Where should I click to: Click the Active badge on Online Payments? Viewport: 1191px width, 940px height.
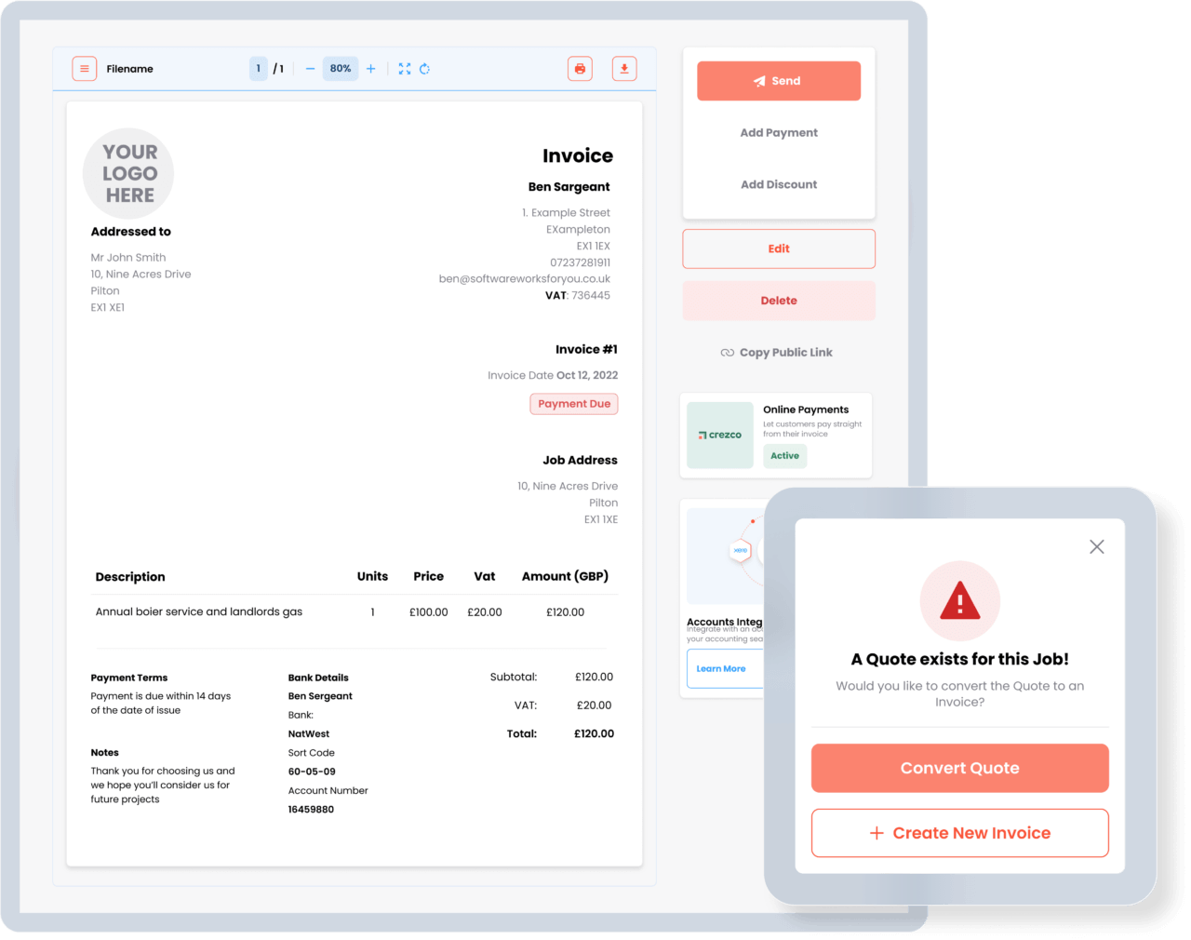(x=784, y=456)
